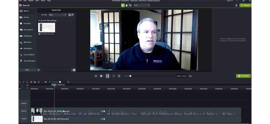The width and height of the screenshot is (270, 124).
Task: Open the Cursor Effects panel
Action: point(28,55)
